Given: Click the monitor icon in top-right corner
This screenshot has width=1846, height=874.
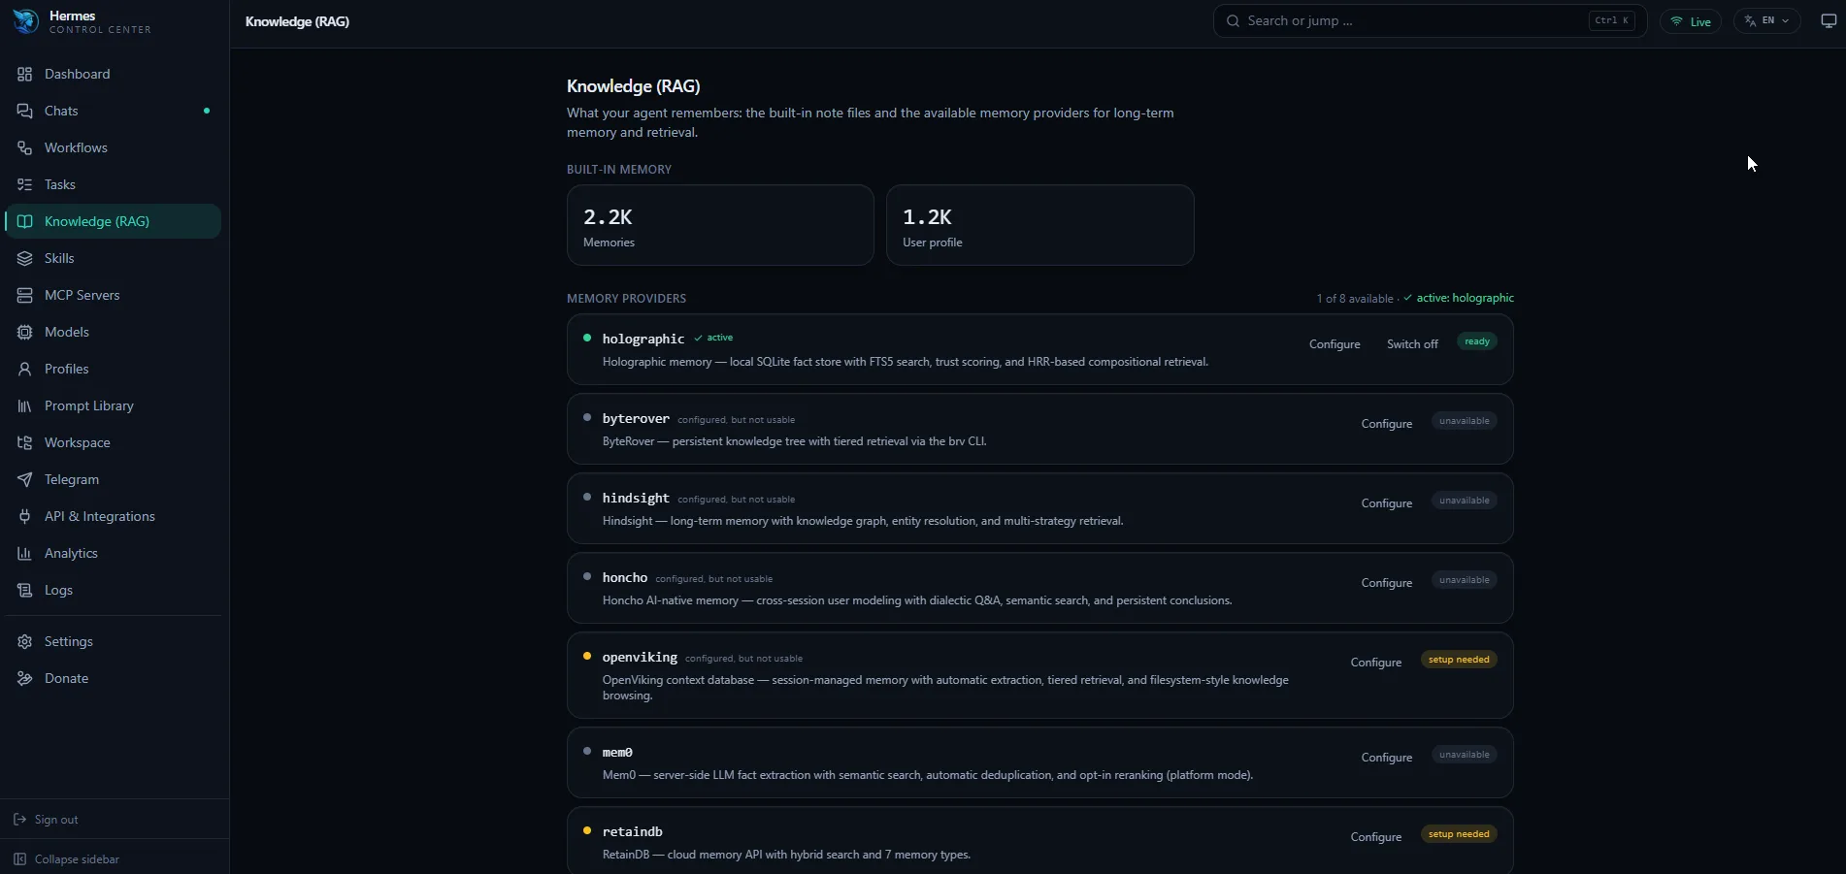Looking at the screenshot, I should [1829, 21].
